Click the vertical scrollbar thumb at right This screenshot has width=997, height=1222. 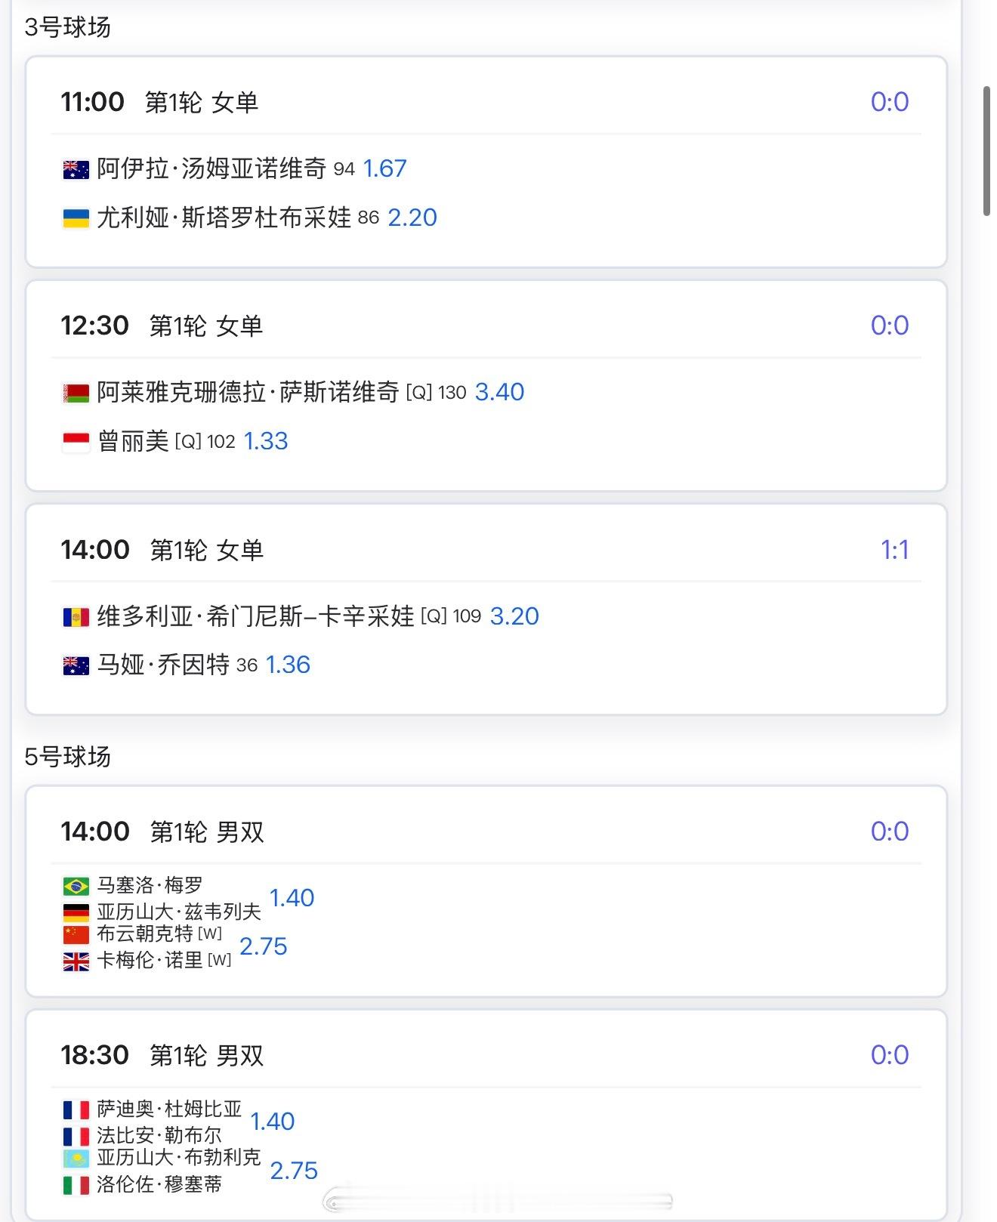986,151
